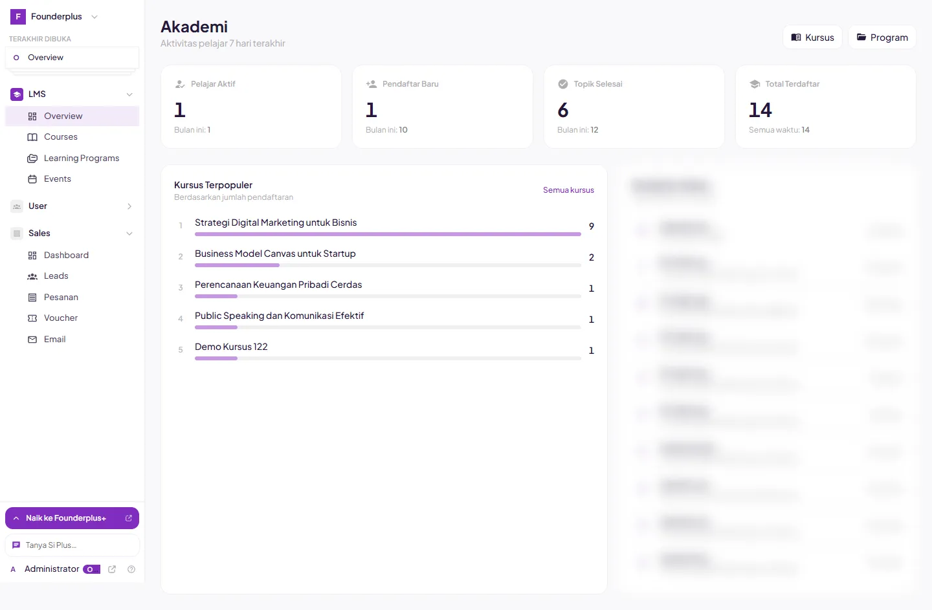932x610 pixels.
Task: Click the Courses book icon
Action: pos(32,137)
